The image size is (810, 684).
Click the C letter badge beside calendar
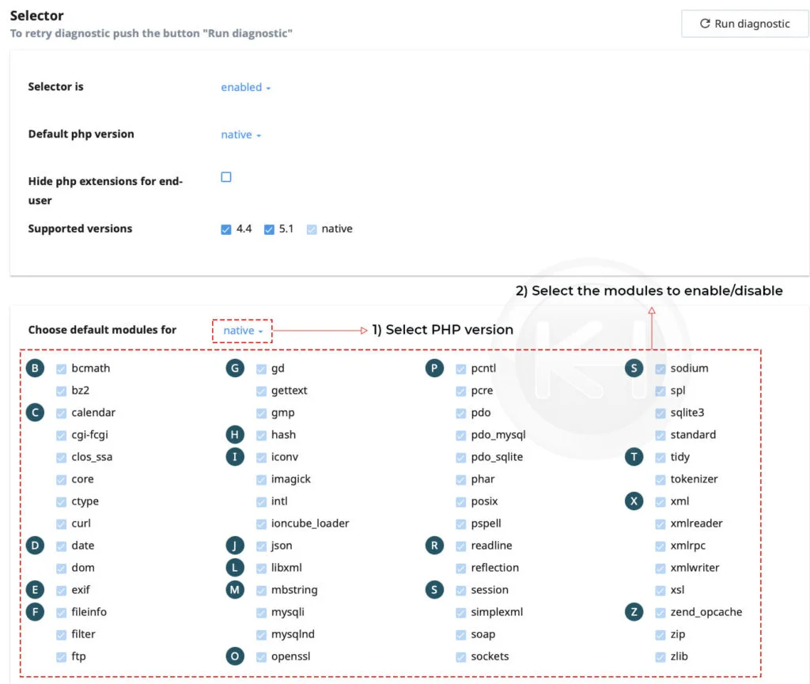click(x=34, y=412)
